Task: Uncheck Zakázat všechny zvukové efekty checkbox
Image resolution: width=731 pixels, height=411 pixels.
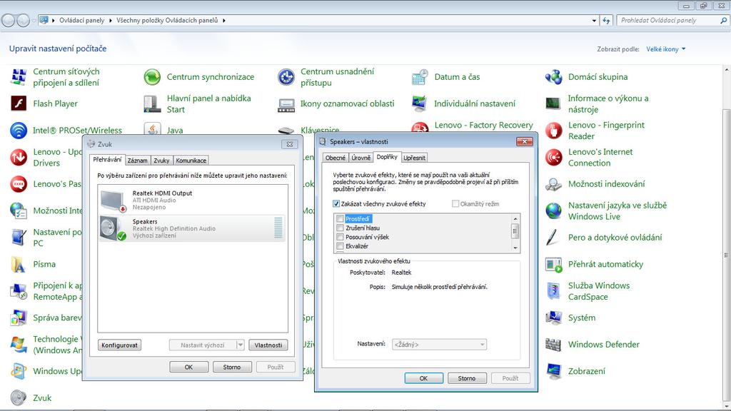Action: click(336, 203)
